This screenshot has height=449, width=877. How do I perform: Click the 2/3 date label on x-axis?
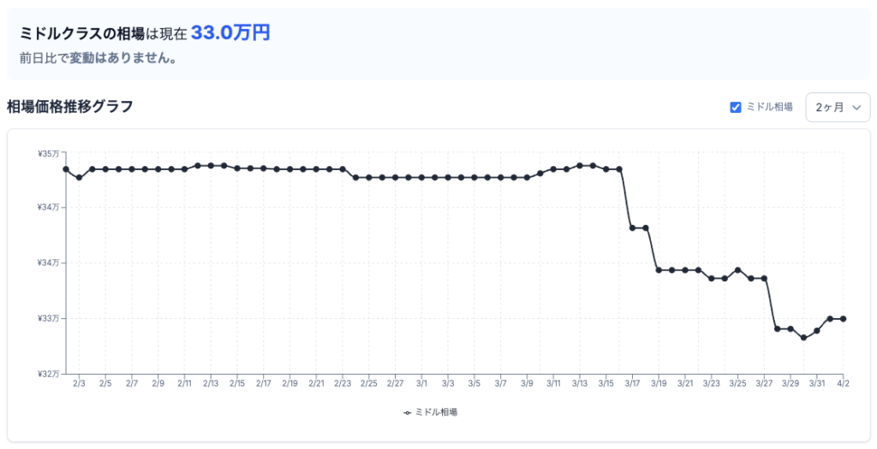(79, 385)
